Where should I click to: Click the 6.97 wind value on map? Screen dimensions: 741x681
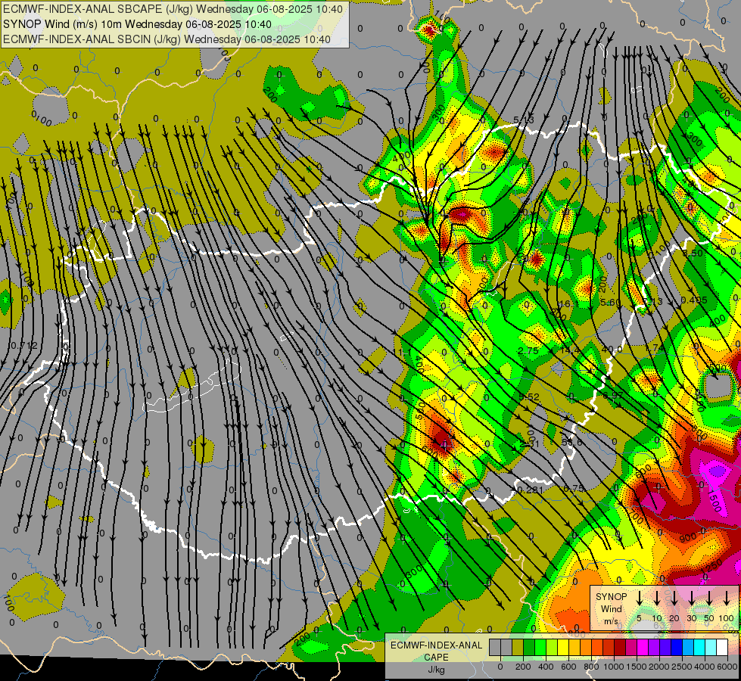(613, 395)
